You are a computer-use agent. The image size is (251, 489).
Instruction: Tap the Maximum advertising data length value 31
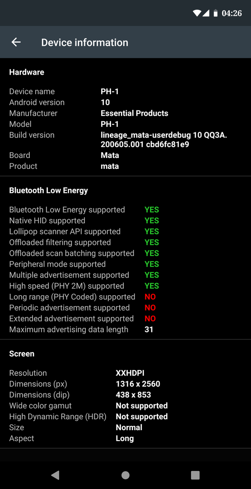pos(149,329)
